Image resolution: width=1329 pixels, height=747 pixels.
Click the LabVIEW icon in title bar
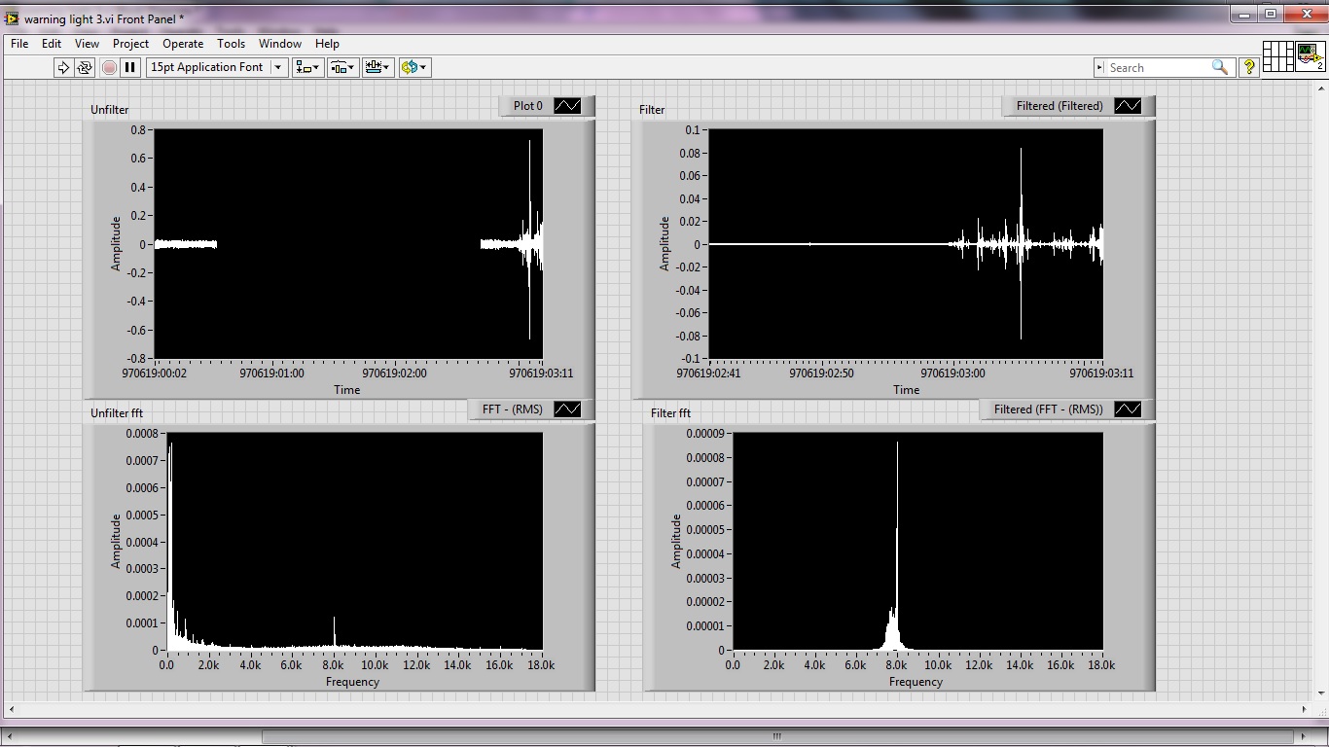[x=12, y=18]
